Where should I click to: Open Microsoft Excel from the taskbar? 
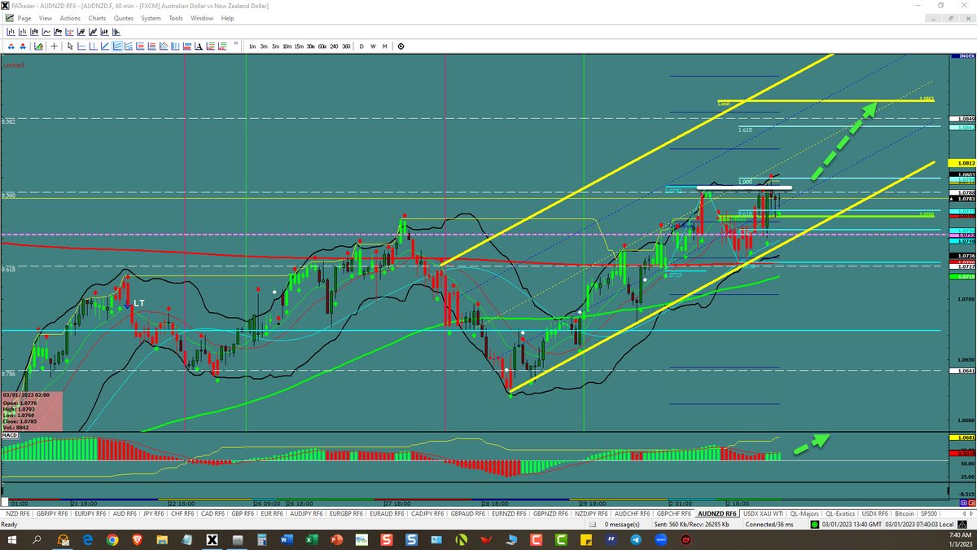[310, 540]
